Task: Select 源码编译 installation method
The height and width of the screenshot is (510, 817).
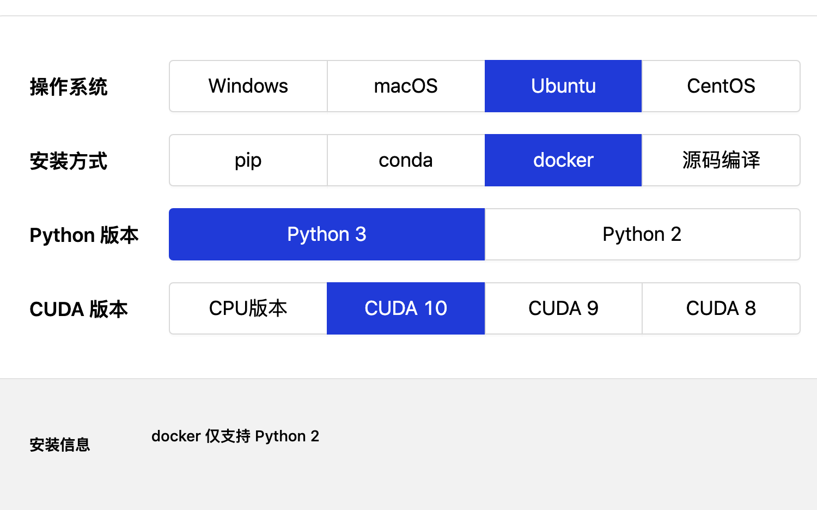Action: pos(721,160)
